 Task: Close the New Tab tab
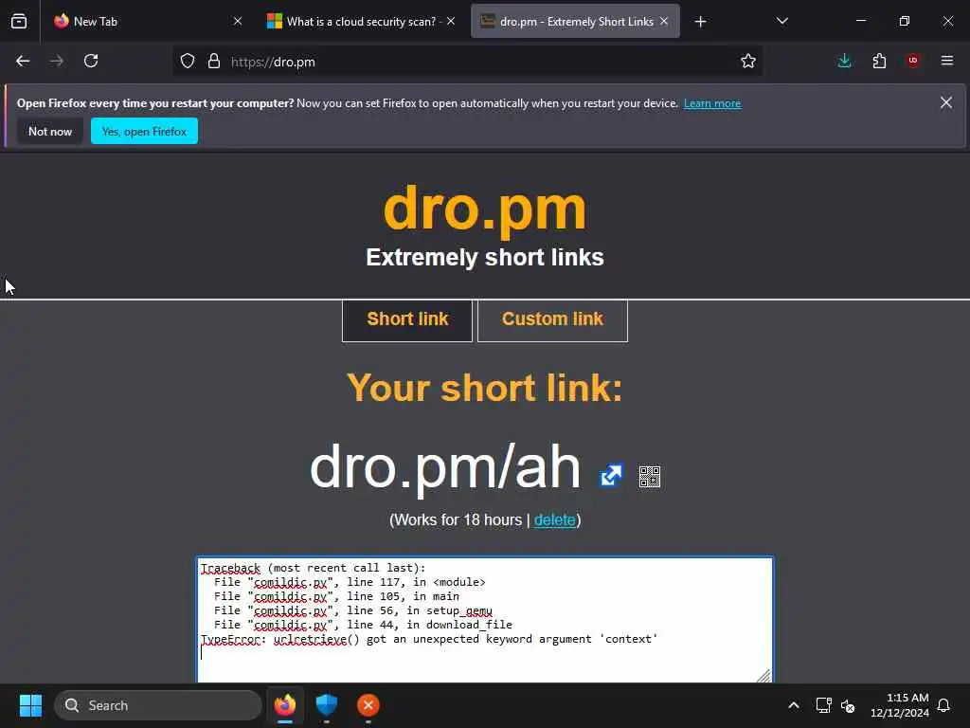click(x=238, y=21)
